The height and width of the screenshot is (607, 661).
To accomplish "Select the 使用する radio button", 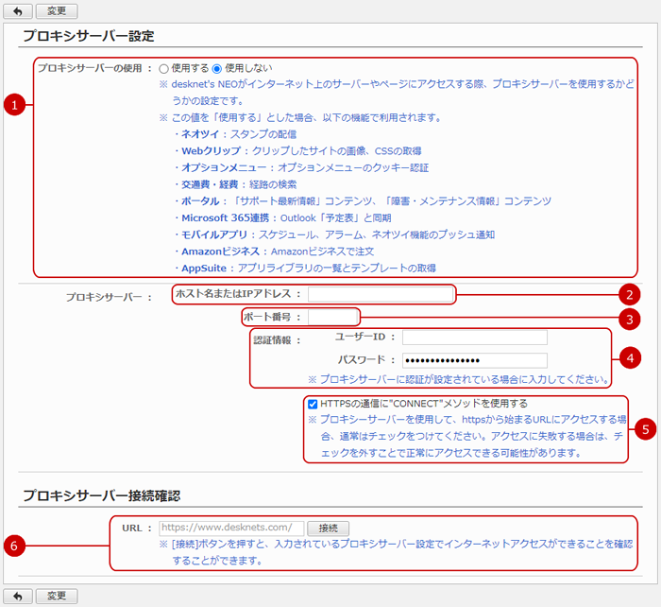I will 164,69.
